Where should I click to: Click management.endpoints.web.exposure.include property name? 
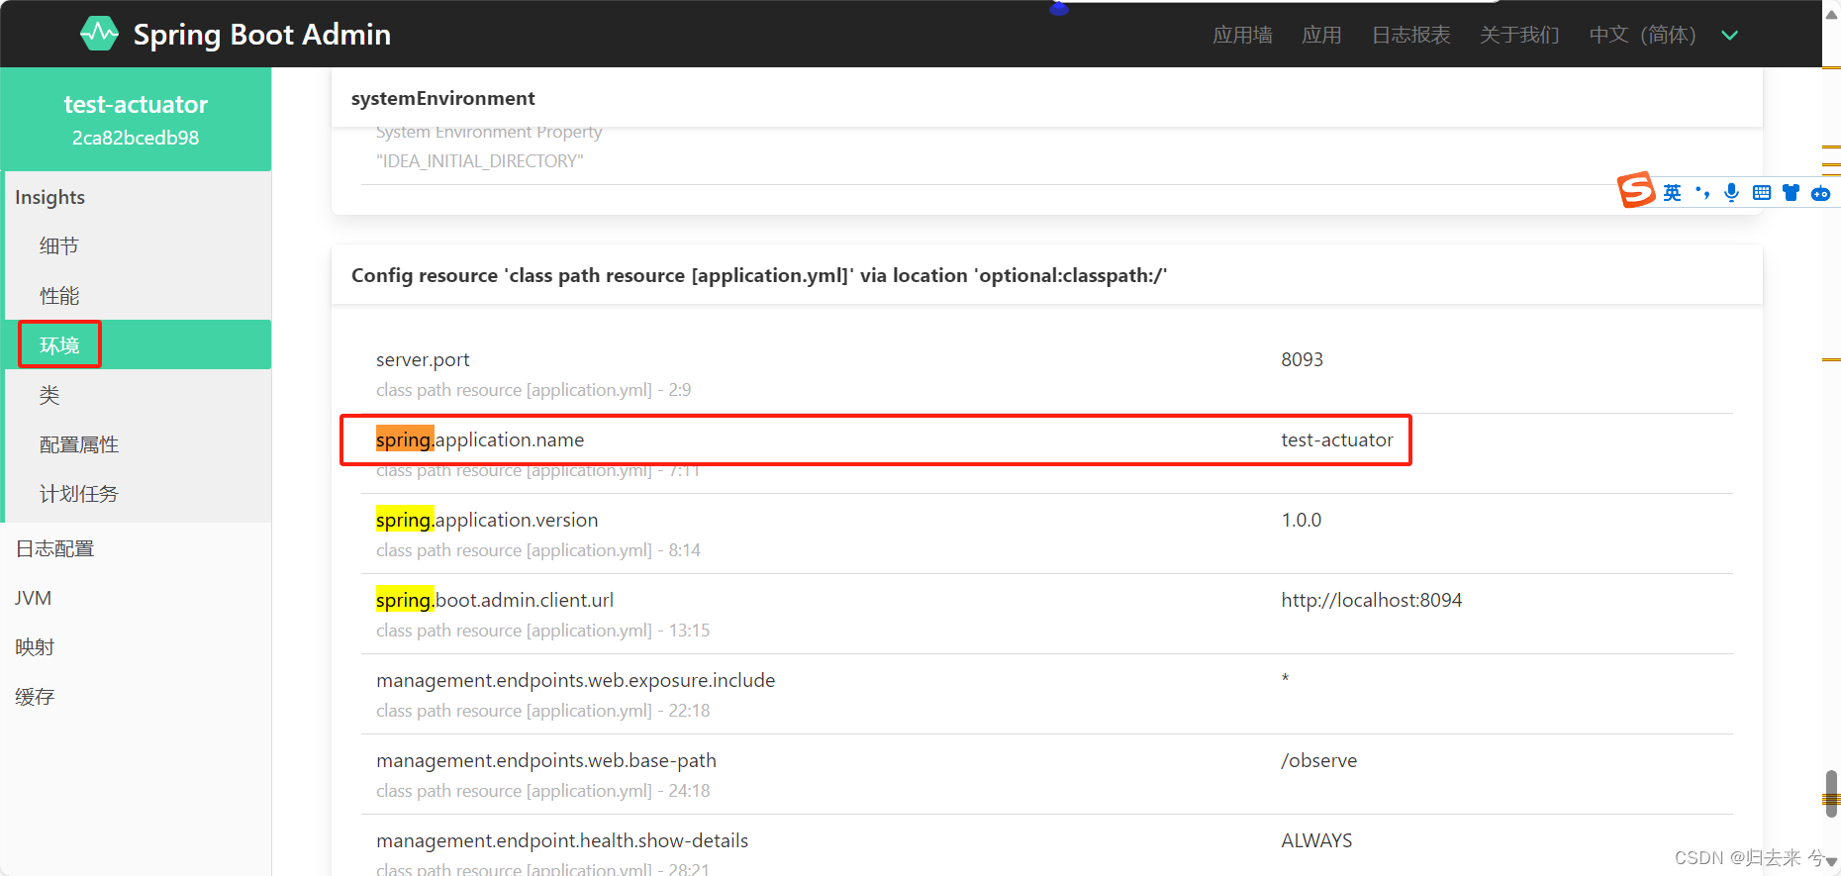[x=575, y=680]
